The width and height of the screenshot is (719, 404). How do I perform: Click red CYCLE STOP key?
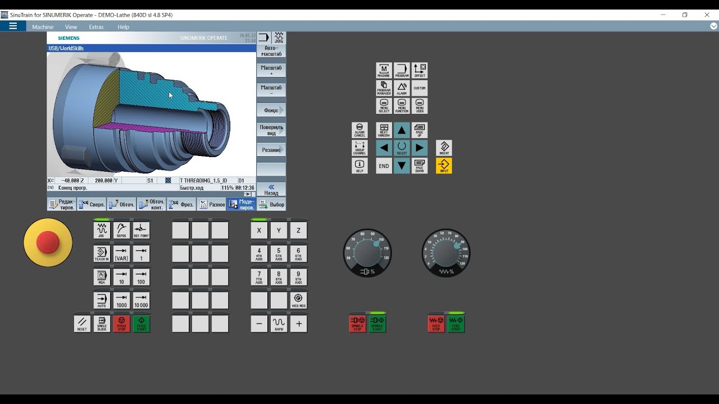(121, 324)
